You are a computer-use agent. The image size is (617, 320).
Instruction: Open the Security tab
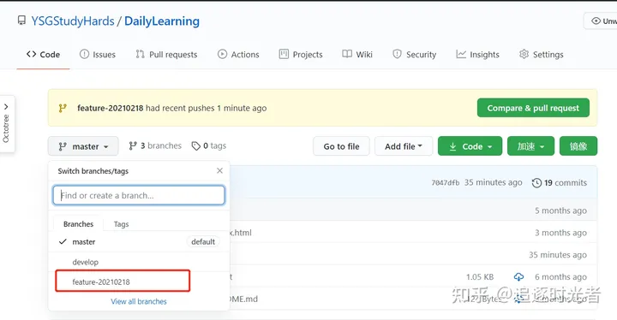click(x=415, y=54)
